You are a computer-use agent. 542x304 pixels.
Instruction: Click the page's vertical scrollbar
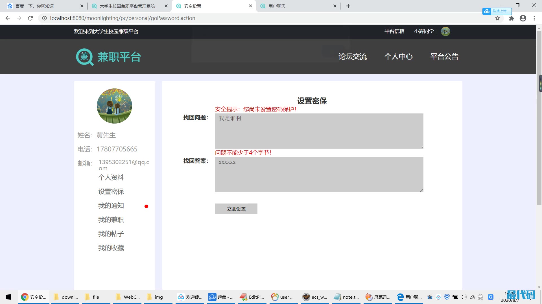[x=539, y=141]
